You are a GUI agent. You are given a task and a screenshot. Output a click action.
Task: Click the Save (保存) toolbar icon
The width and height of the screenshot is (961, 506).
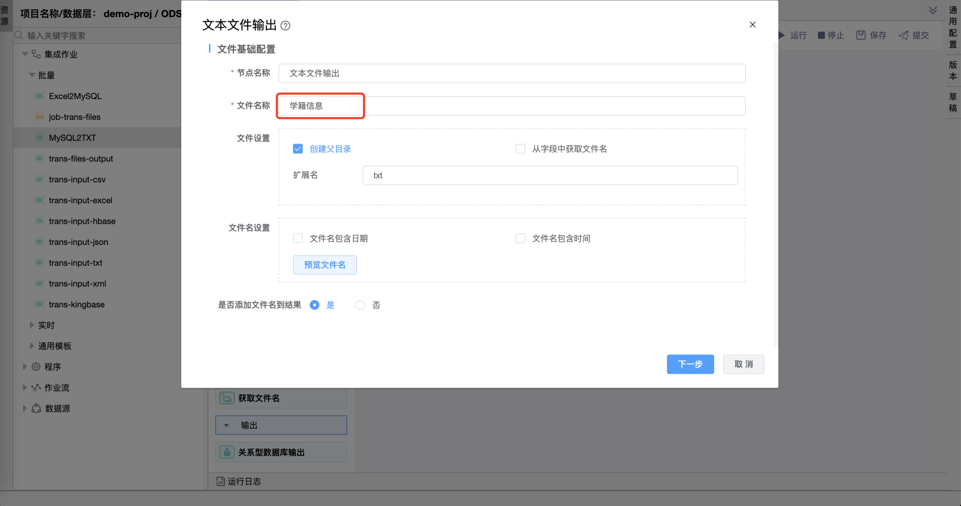click(861, 35)
